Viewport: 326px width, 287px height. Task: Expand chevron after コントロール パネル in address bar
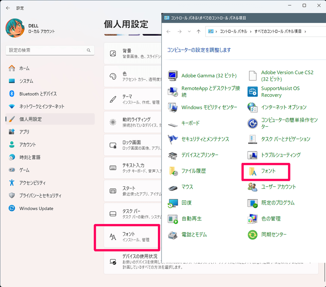pos(251,32)
